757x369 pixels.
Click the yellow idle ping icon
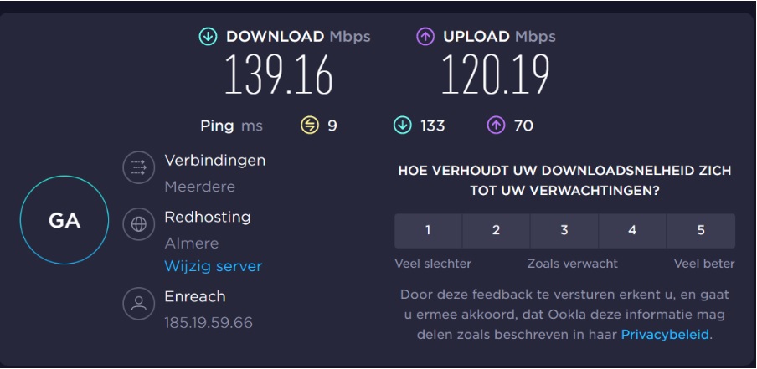(310, 126)
